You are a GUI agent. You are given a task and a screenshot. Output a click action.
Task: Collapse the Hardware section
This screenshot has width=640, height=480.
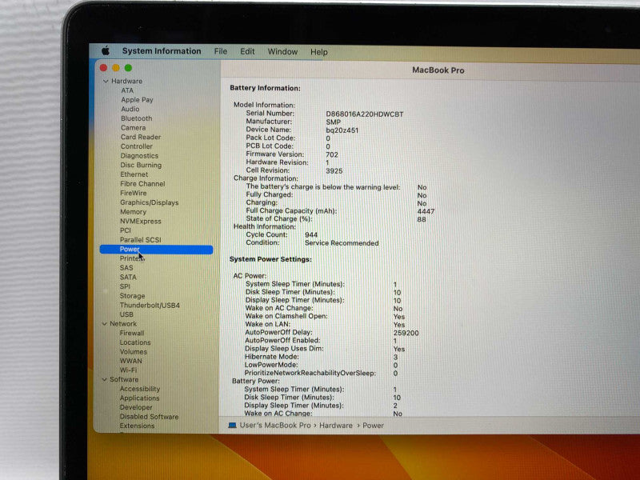(106, 82)
